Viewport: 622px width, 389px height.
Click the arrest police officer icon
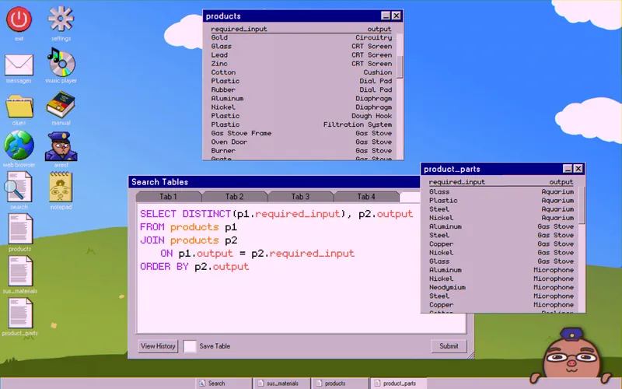pos(61,146)
